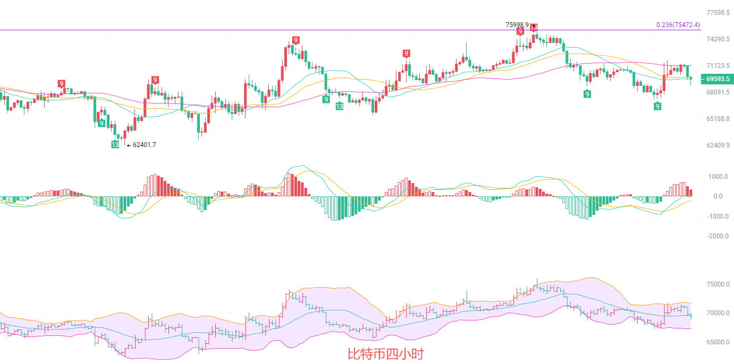Screen dimensions: 734x364
Task: Select the MACD axis 0.0 label
Action: click(718, 196)
